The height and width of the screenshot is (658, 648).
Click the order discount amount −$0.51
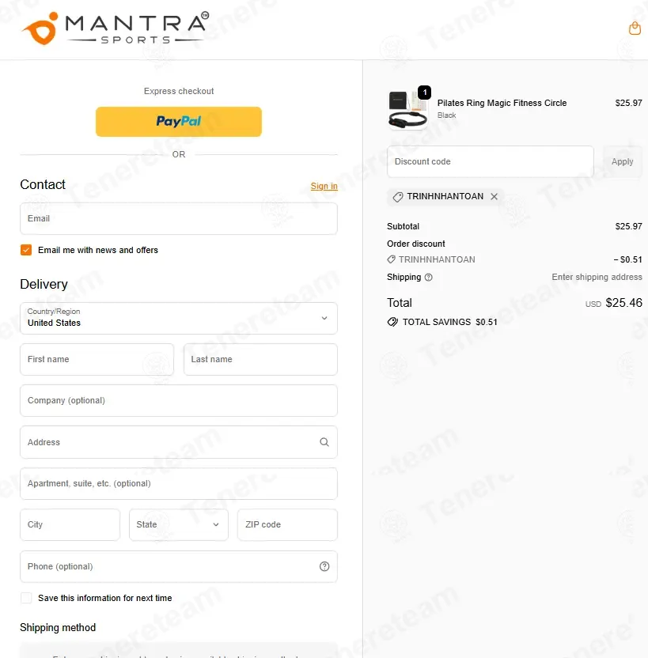[x=628, y=259]
